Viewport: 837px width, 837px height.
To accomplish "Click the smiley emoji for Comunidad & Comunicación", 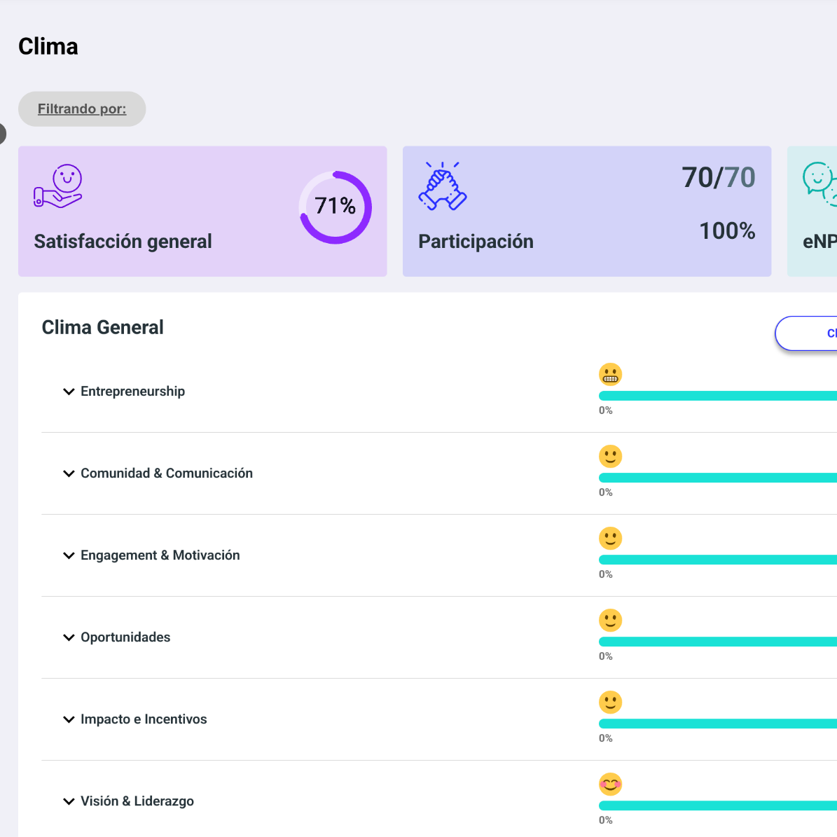I will pyautogui.click(x=610, y=457).
